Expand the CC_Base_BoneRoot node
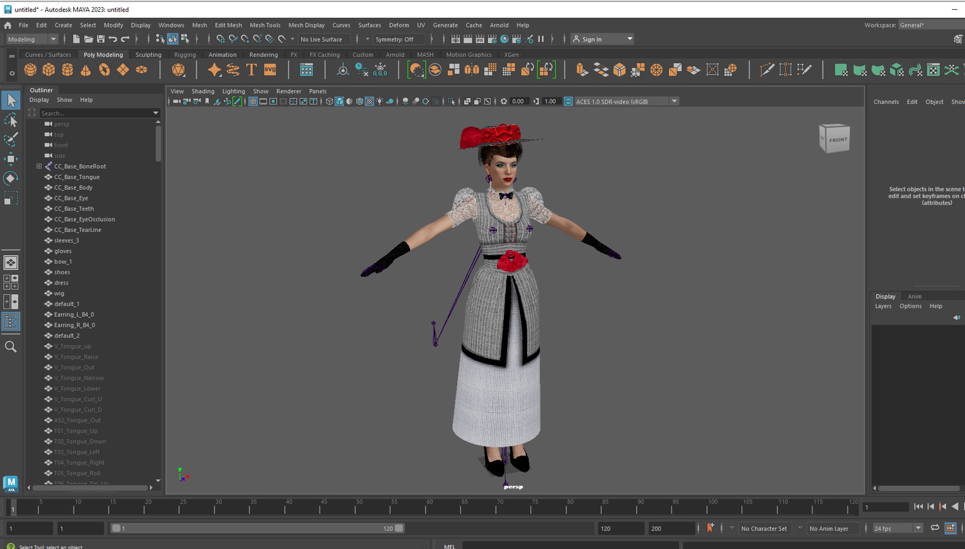Screen dimensions: 965x549 [39, 166]
